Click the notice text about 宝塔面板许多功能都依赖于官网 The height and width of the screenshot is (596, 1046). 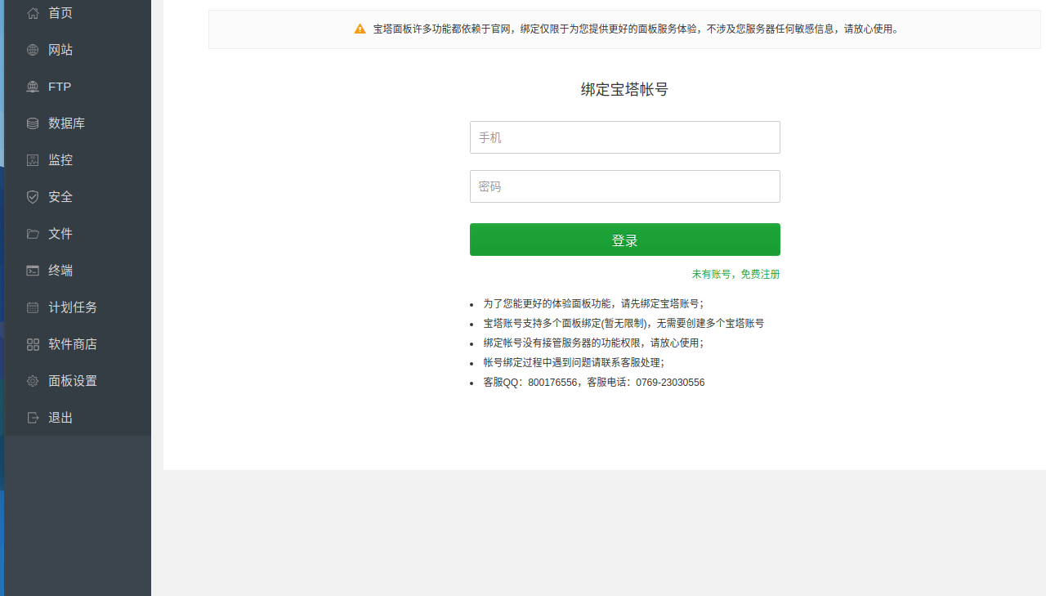click(637, 29)
